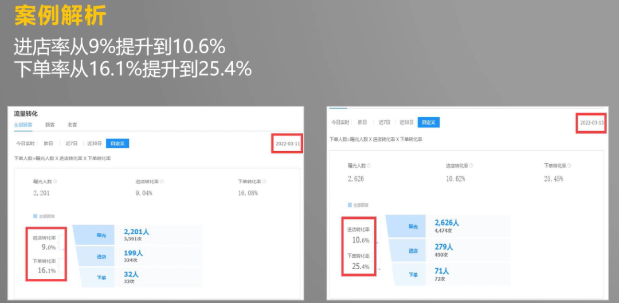Select 近30日 filter in the 2022-03-11 panel
619x303 pixels.
coord(95,144)
